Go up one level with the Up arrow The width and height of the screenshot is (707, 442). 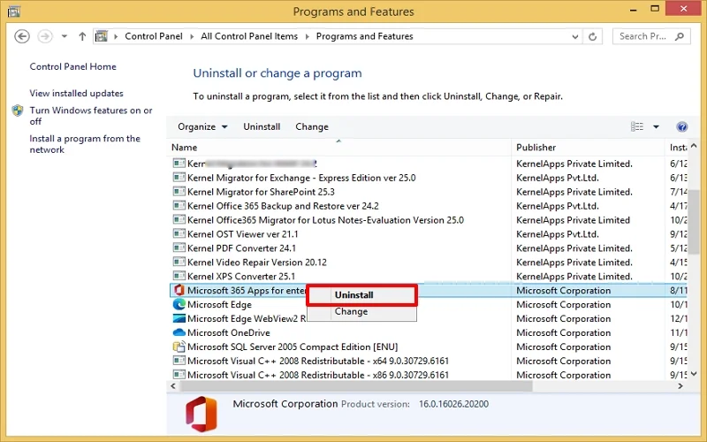pos(82,36)
